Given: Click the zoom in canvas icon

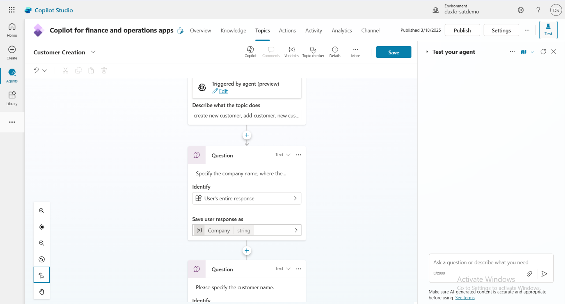Looking at the screenshot, I should pyautogui.click(x=42, y=211).
